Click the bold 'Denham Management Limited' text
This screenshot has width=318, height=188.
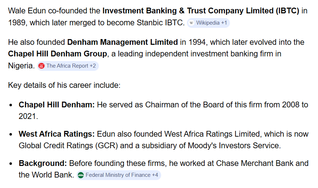coord(122,42)
